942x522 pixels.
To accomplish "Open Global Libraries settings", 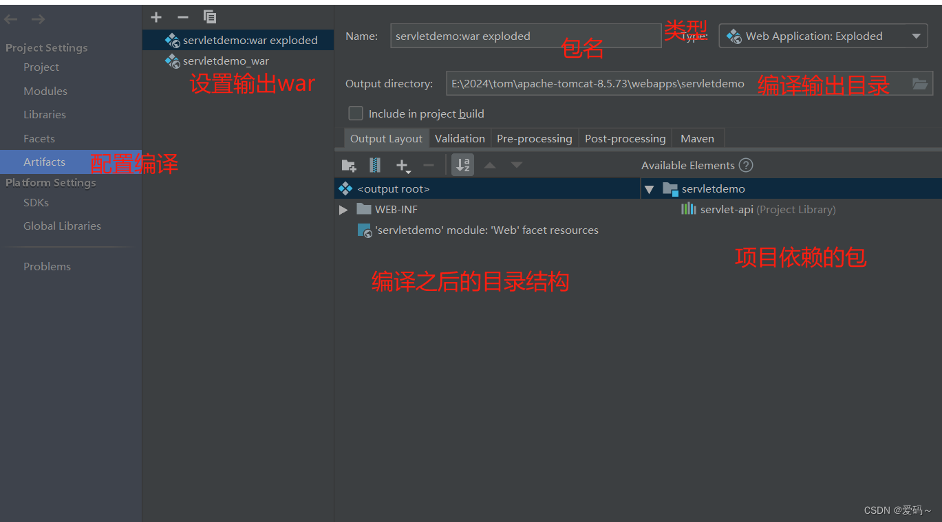I will [62, 226].
